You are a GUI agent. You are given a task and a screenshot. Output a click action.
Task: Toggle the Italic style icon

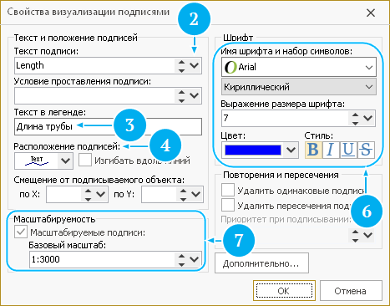[x=331, y=150]
